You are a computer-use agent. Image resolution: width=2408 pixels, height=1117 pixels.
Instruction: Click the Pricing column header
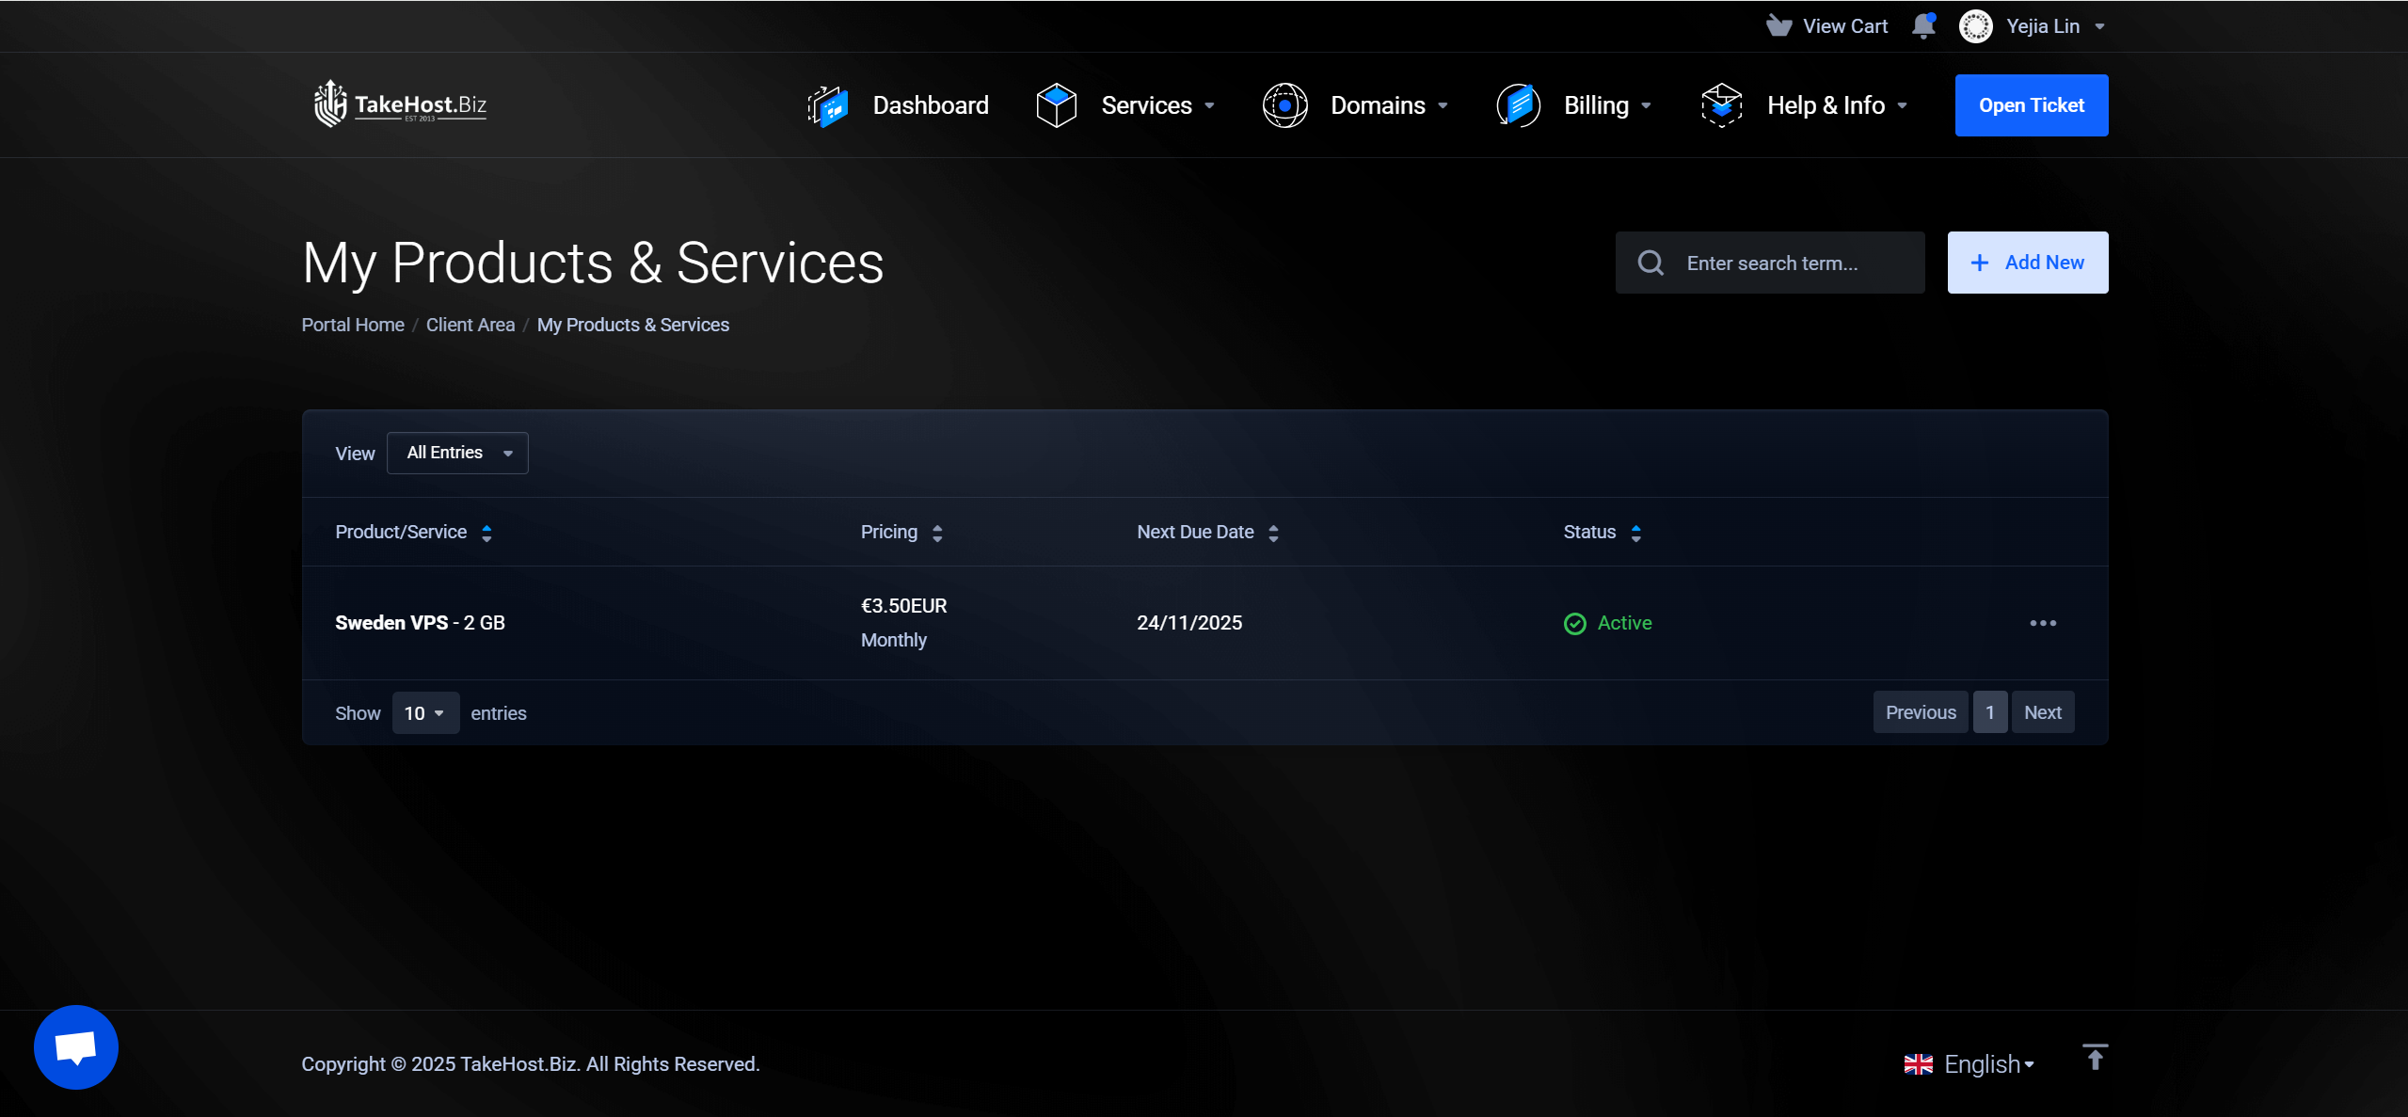pos(889,532)
